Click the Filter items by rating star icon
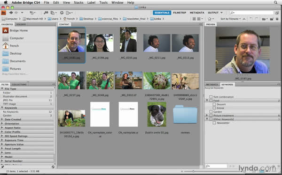Viewport: 282px width, 175px height. coord(211,19)
